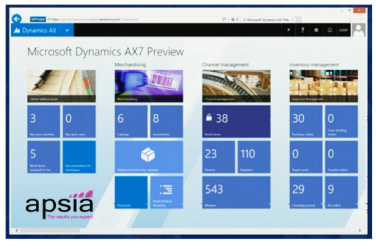Click the shopping bag icon on Retail stores tile
The width and height of the screenshot is (376, 249).
(x=209, y=118)
